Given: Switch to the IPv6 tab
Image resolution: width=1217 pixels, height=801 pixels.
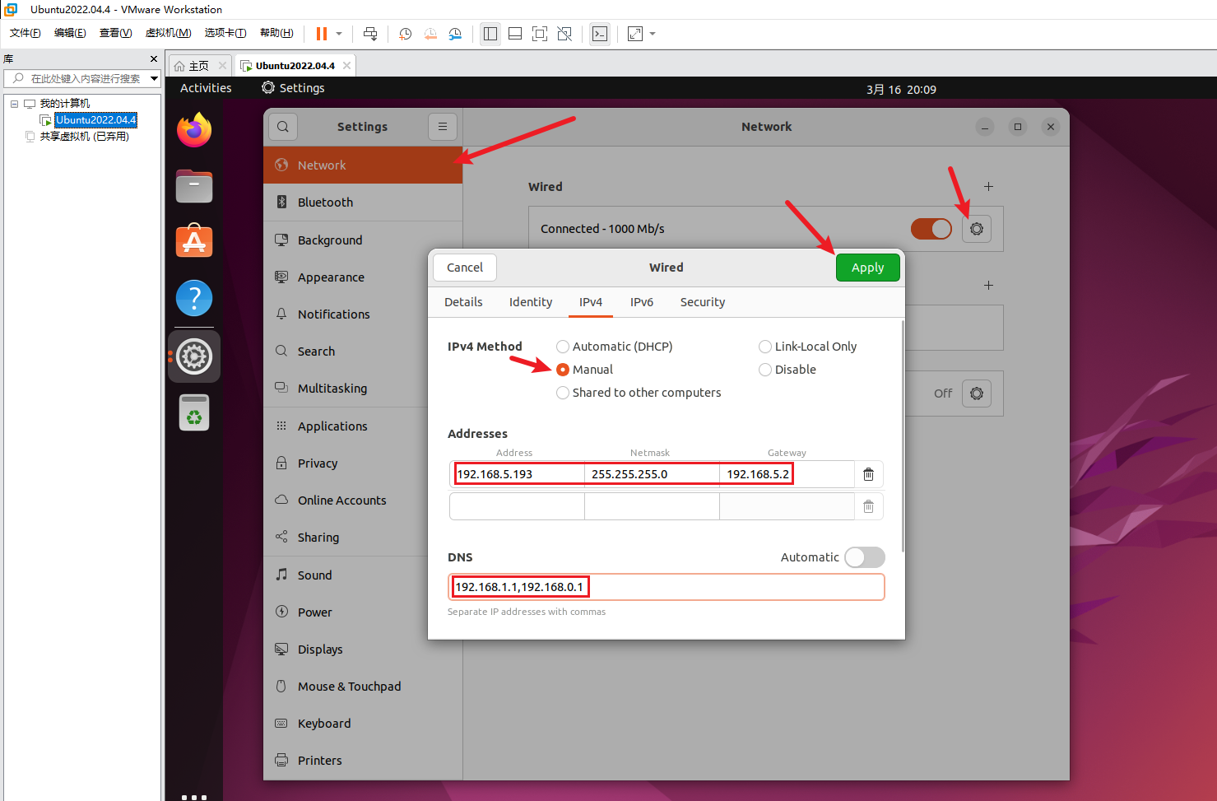Looking at the screenshot, I should point(642,302).
